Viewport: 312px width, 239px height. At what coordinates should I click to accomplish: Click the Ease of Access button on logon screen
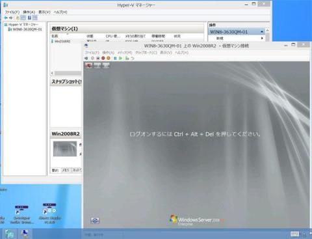coord(95,221)
